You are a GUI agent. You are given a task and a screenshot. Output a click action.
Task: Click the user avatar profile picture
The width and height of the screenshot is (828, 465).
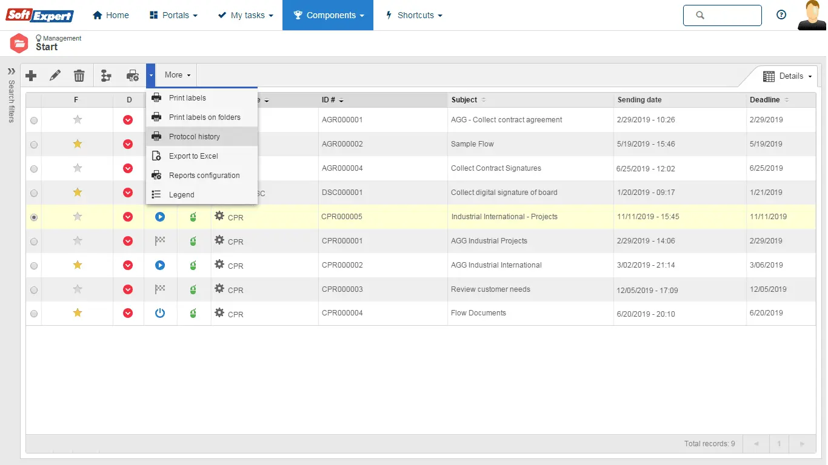[812, 15]
